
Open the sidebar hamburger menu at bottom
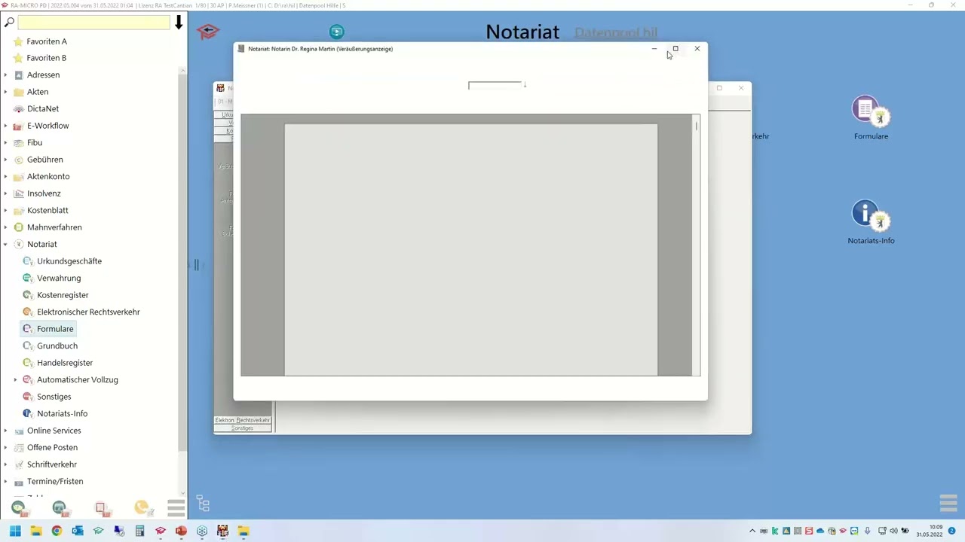pyautogui.click(x=176, y=508)
